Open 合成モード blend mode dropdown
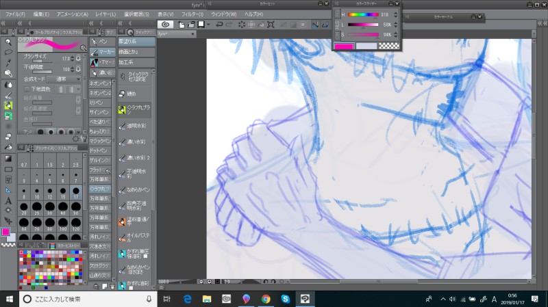548x307 pixels. click(64, 79)
